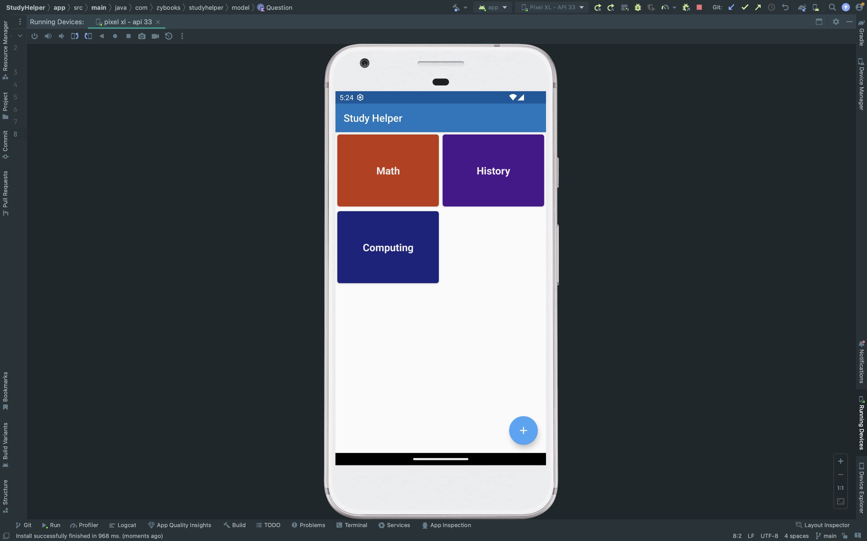Click the emulator Back triangle button

[x=102, y=36]
